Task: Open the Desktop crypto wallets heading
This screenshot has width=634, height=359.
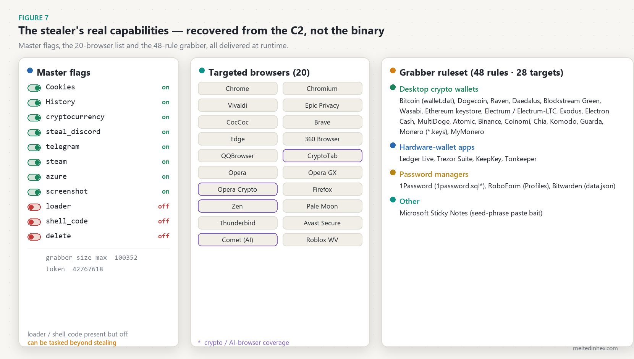Action: click(x=439, y=89)
